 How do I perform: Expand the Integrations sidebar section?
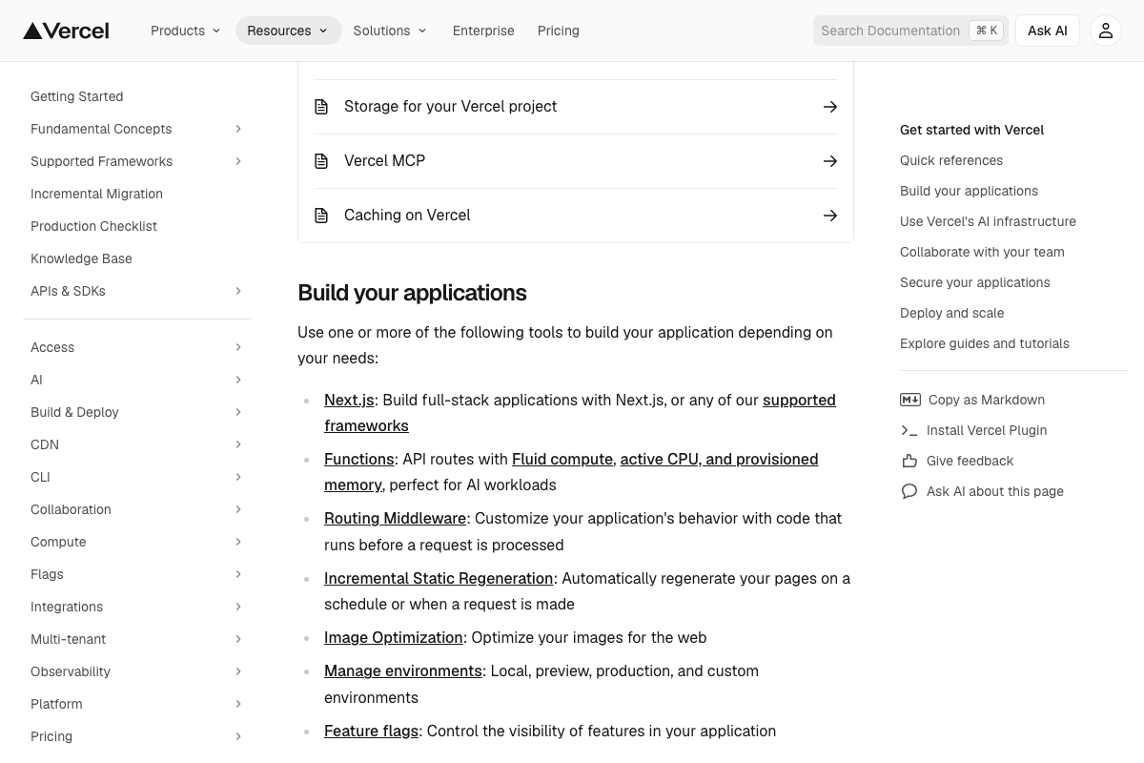[238, 607]
